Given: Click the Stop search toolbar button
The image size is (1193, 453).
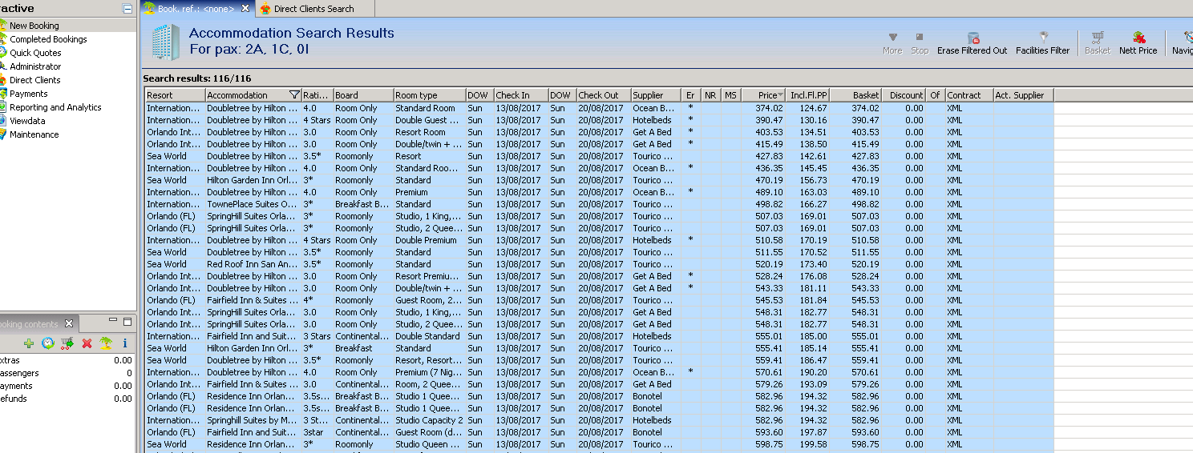Looking at the screenshot, I should (920, 43).
